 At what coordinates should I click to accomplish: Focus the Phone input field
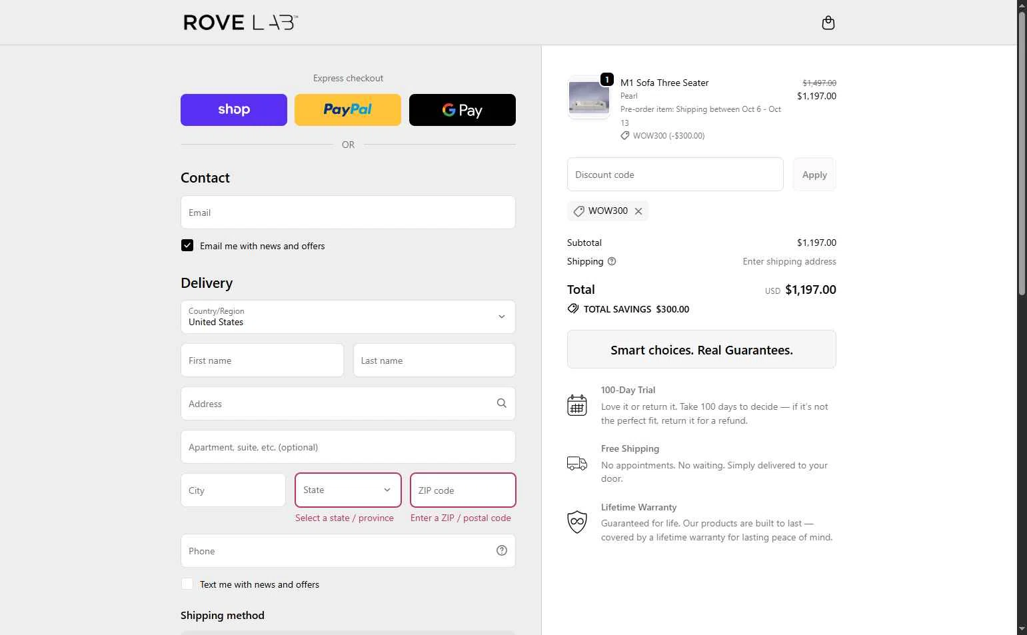pyautogui.click(x=348, y=551)
